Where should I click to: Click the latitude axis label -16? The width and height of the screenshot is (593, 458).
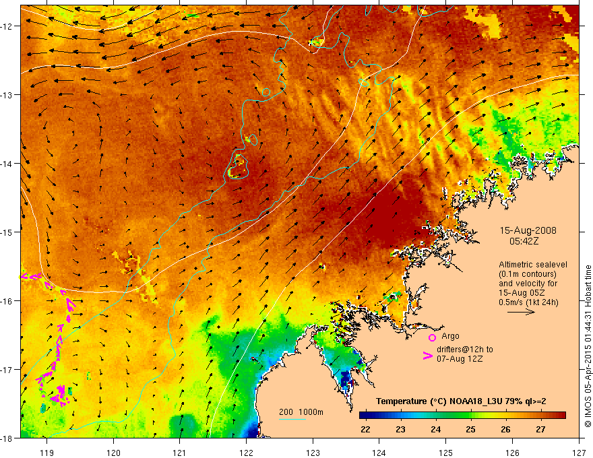(x=7, y=301)
